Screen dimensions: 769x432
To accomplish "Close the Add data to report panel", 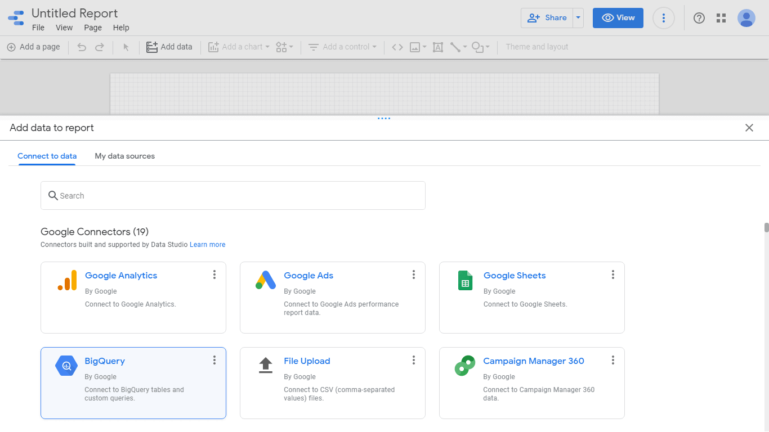I will pyautogui.click(x=749, y=128).
